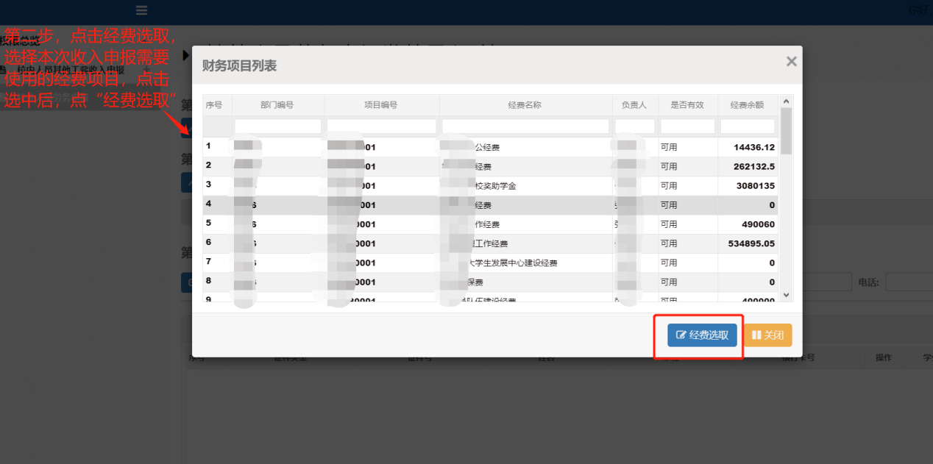The image size is (933, 464).
Task: Sort by the 经费名称 column header
Action: coord(525,105)
